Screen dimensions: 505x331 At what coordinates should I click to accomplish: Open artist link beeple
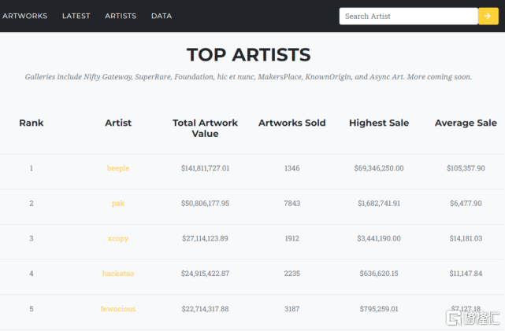pyautogui.click(x=118, y=168)
